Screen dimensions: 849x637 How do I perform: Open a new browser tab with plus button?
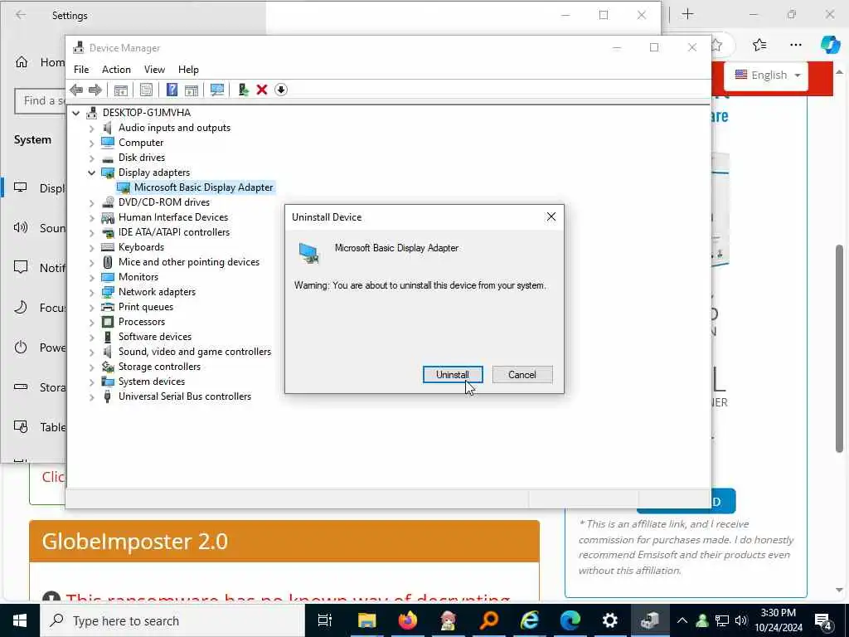(x=687, y=14)
